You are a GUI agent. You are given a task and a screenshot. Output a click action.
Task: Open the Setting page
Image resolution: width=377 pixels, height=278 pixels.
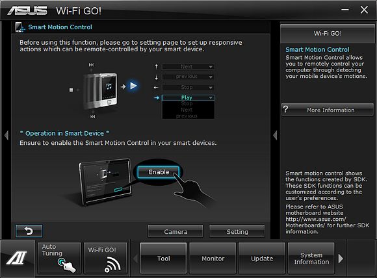point(237,232)
